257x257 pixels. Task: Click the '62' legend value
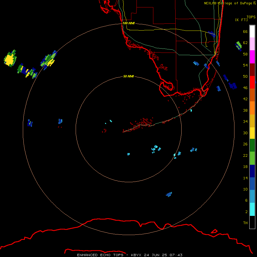tap(245, 43)
